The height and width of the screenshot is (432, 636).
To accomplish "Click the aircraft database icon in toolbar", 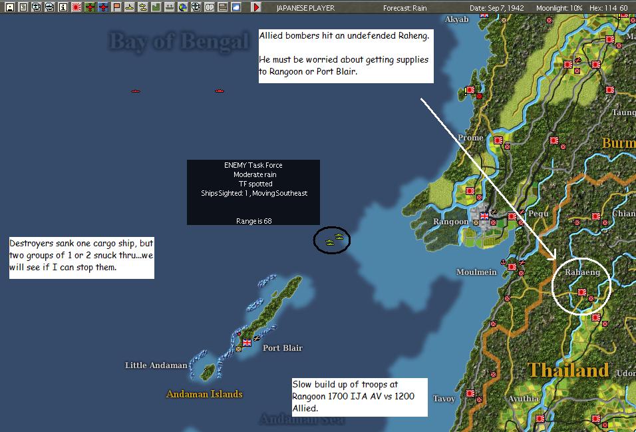I will click(x=36, y=7).
